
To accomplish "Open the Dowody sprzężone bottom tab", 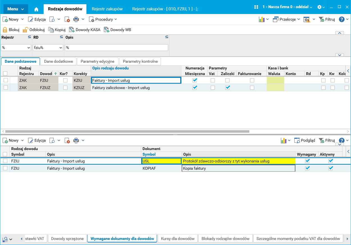I will [x=67, y=239].
